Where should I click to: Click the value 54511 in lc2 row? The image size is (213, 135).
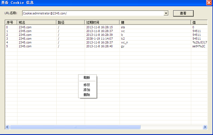(x=197, y=39)
